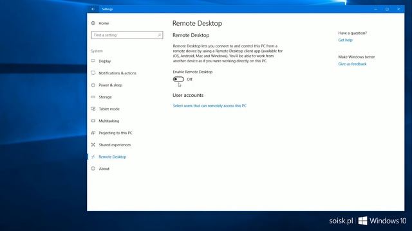412x231 pixels.
Task: Click the Get help link
Action: (x=345, y=40)
